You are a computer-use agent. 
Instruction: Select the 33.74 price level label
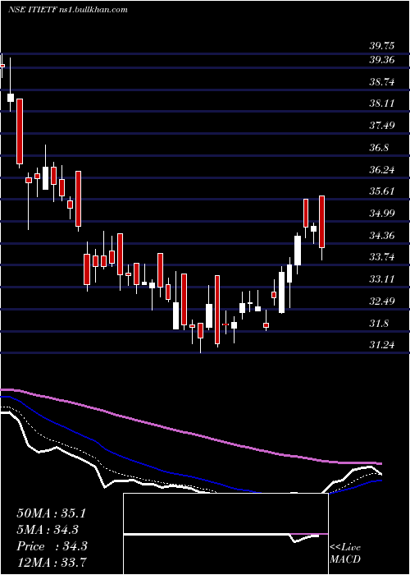[x=382, y=257]
